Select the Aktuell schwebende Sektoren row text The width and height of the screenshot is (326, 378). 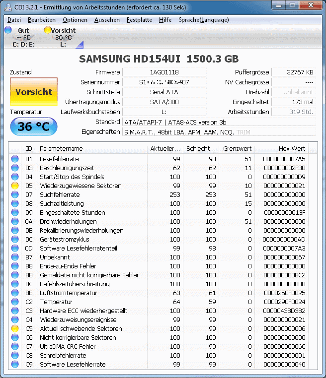[81, 328]
